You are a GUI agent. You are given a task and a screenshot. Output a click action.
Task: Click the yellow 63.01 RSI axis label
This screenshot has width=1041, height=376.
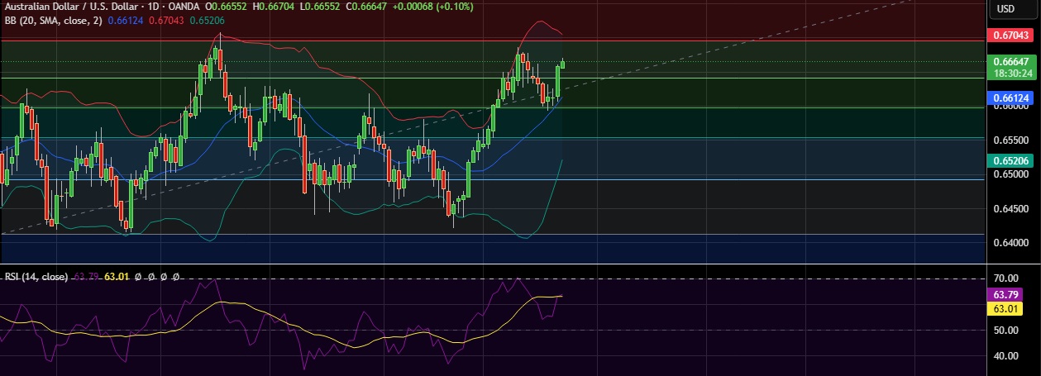tap(1006, 308)
